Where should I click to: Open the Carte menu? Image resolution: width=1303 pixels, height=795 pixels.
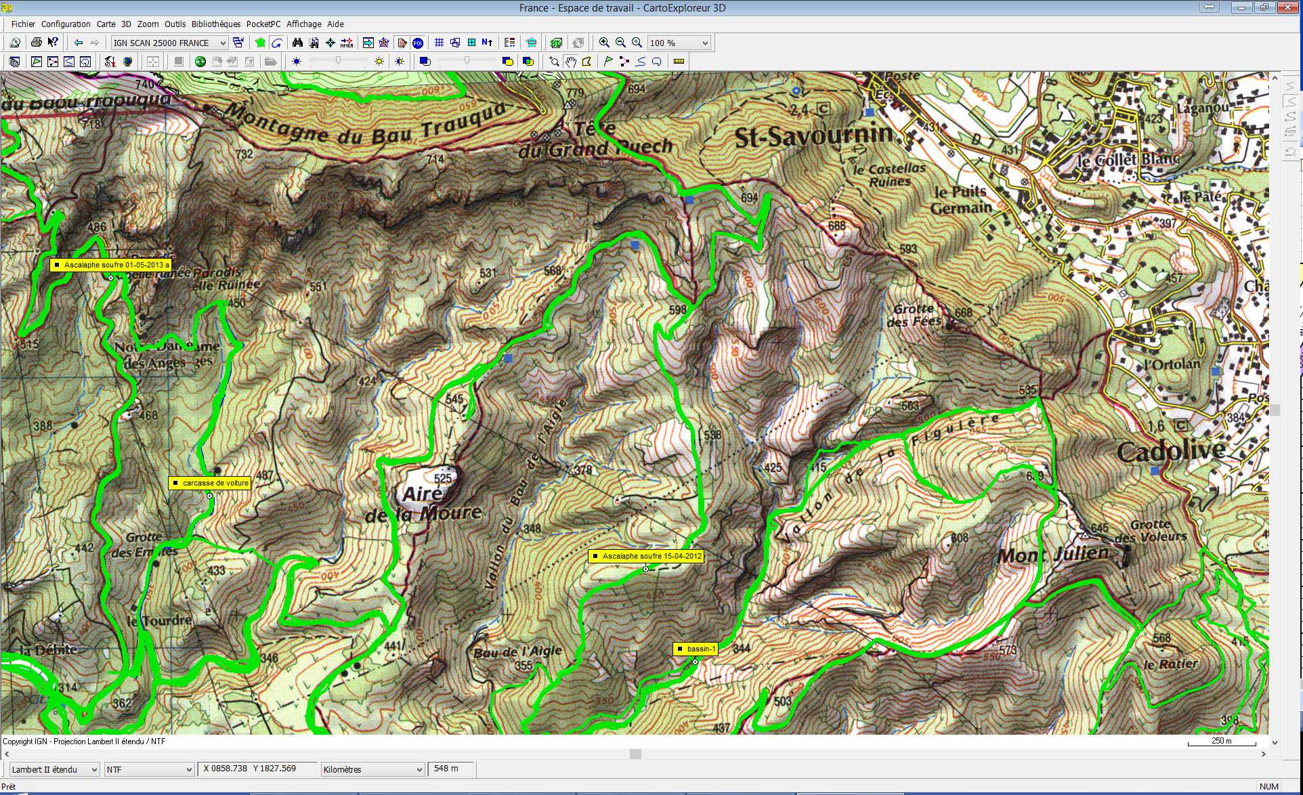coord(106,24)
